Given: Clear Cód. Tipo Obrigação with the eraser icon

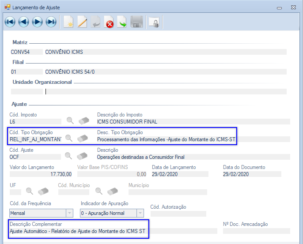Looking at the screenshot, I should (83, 139).
